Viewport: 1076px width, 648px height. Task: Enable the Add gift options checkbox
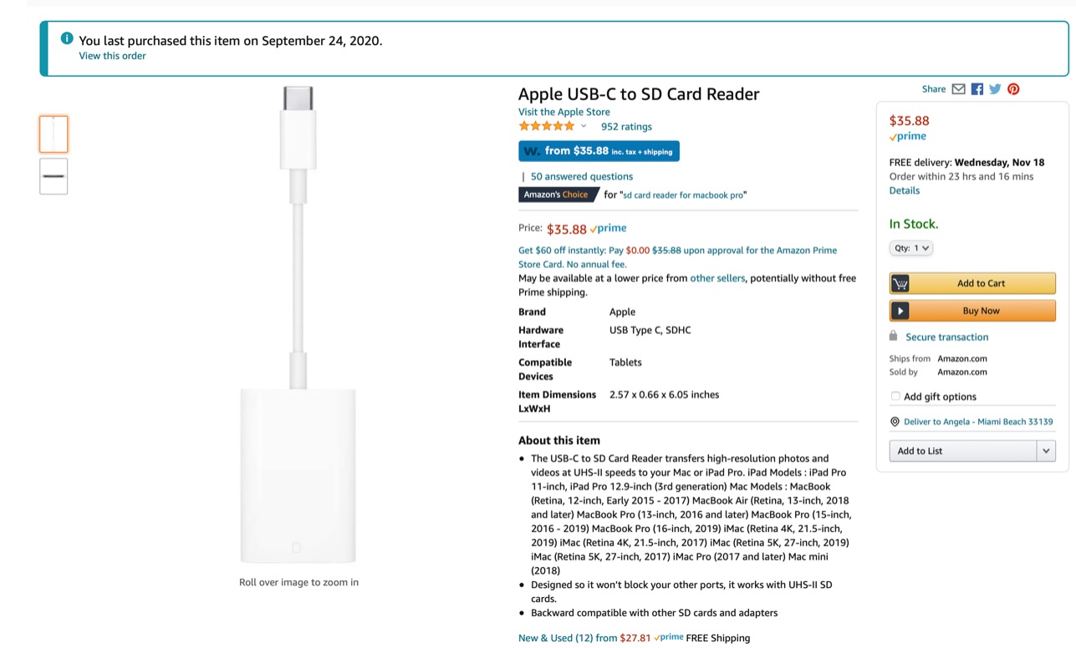895,396
